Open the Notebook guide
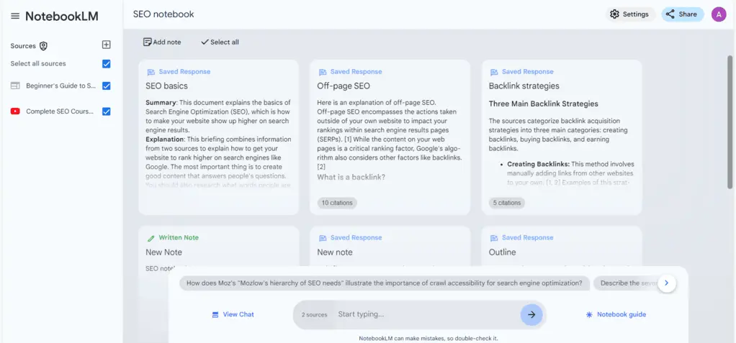736x343 pixels. click(x=616, y=314)
